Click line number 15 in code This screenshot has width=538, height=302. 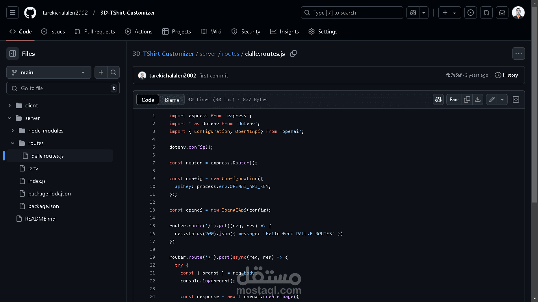point(152,226)
